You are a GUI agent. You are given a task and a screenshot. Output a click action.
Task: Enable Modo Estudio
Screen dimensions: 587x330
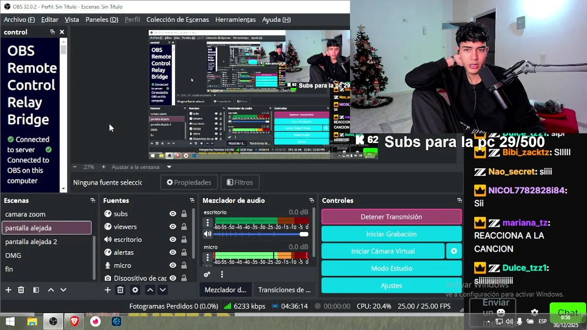click(x=391, y=268)
